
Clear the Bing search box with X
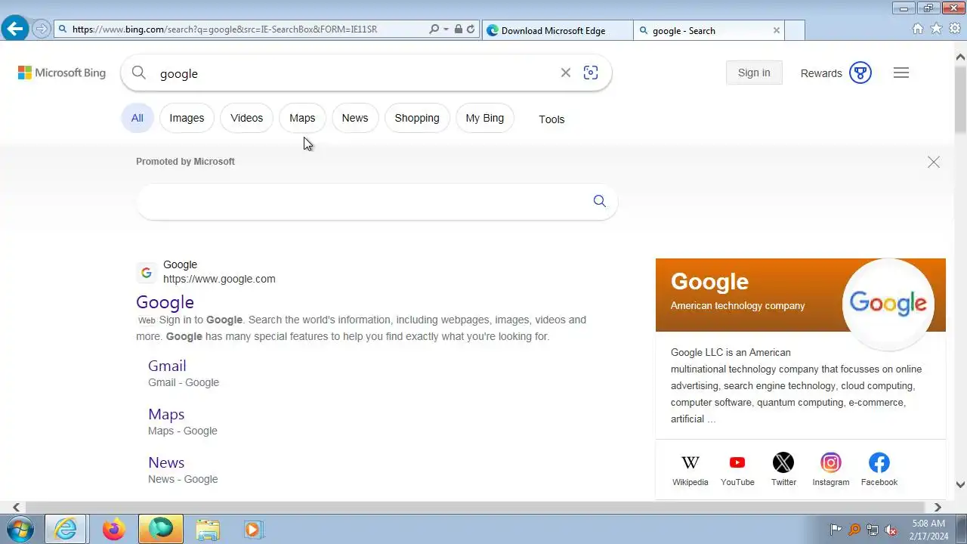565,73
